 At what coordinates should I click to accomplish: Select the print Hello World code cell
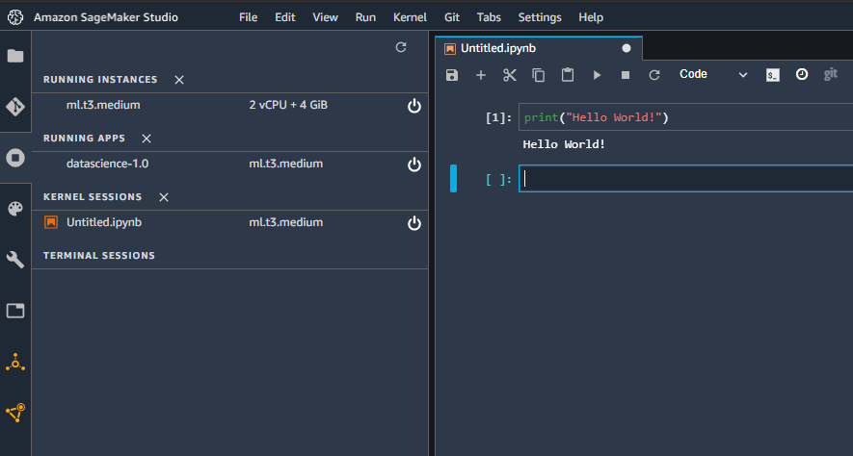pyautogui.click(x=685, y=117)
